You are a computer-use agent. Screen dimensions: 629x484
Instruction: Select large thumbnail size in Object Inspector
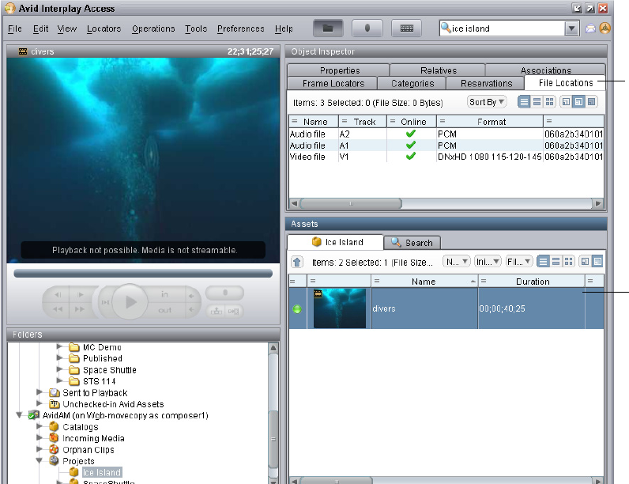[591, 102]
